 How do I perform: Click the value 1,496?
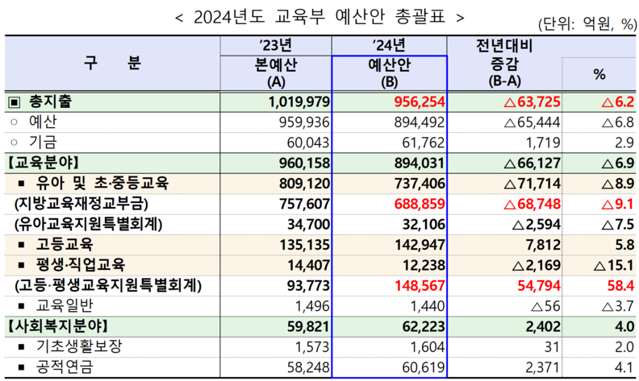pos(311,306)
